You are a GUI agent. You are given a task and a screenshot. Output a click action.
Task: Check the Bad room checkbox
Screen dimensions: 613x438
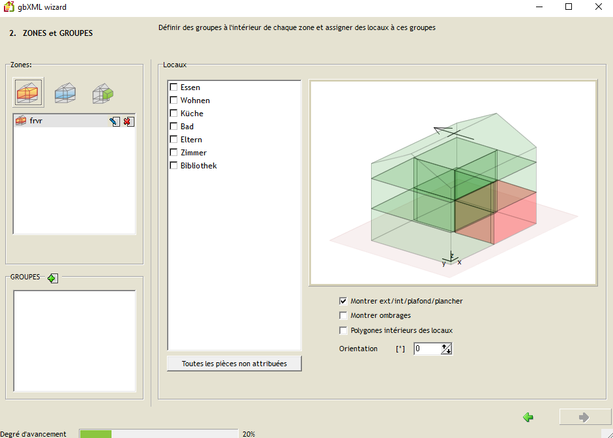click(173, 126)
